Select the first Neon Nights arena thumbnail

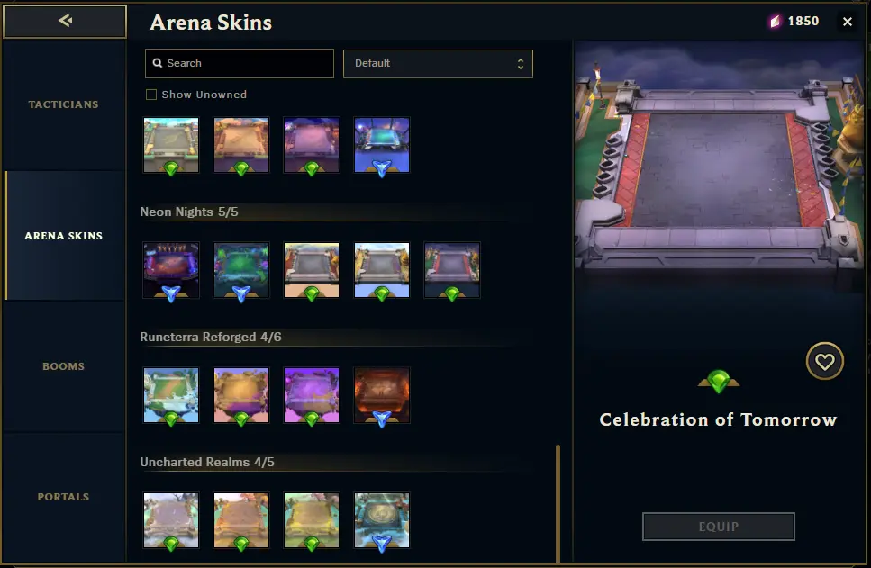pyautogui.click(x=171, y=270)
